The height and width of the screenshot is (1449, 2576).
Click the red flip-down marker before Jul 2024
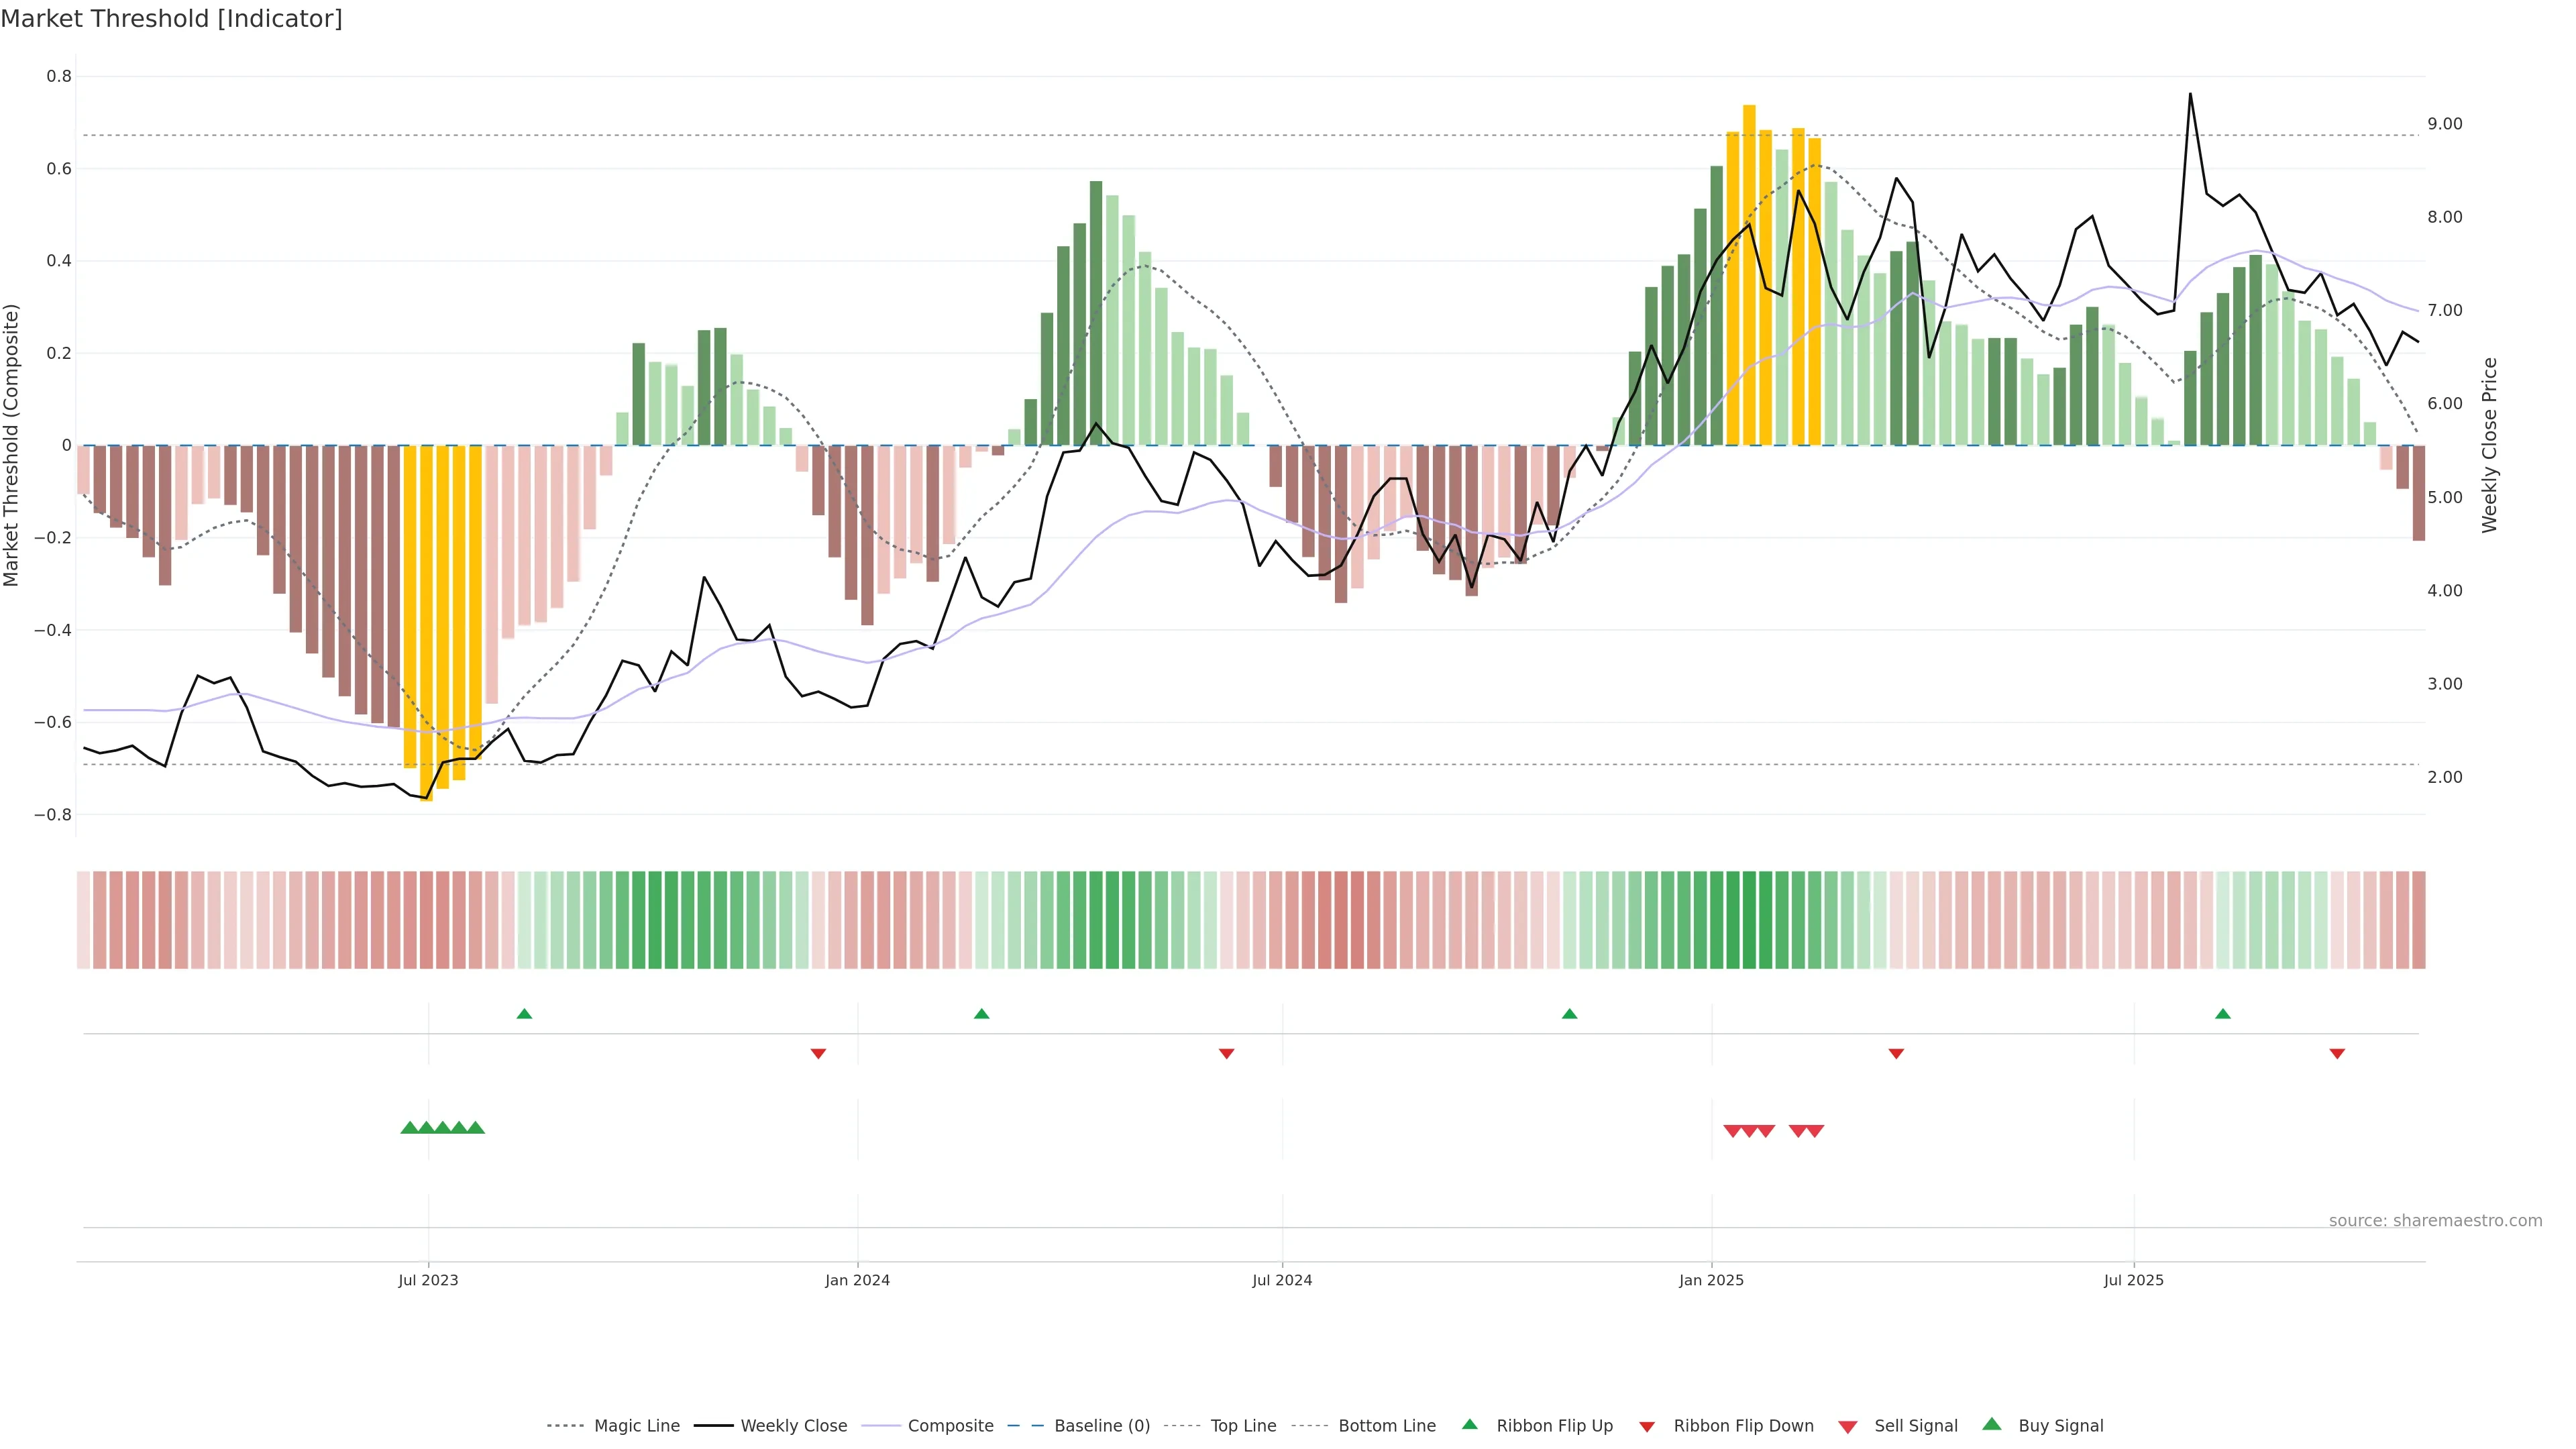[1227, 1053]
